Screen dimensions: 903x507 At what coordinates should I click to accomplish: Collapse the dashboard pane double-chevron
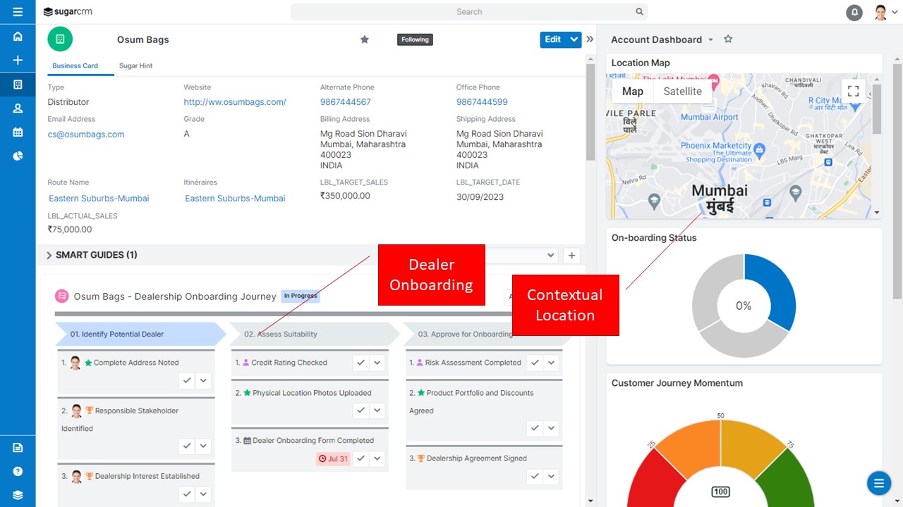(x=590, y=39)
